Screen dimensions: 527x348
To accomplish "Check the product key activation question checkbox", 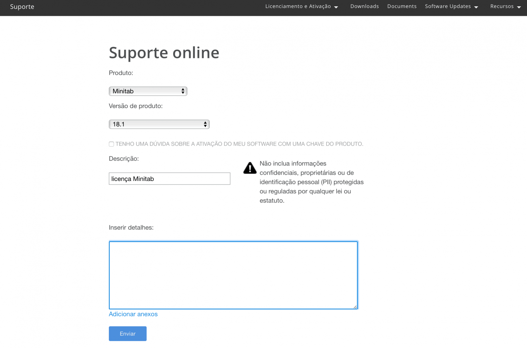I will pyautogui.click(x=111, y=144).
